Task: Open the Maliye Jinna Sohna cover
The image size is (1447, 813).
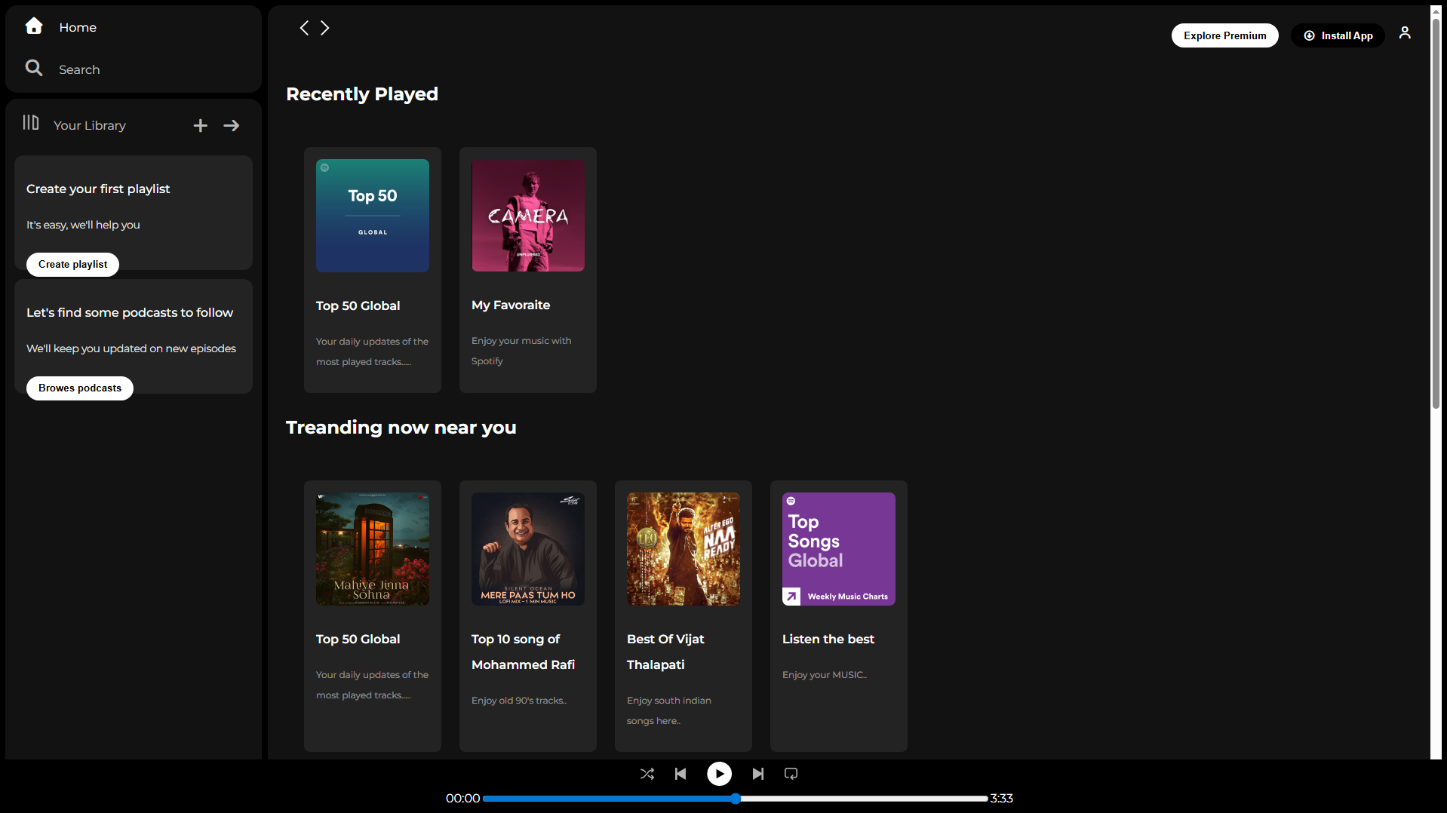Action: [x=373, y=549]
